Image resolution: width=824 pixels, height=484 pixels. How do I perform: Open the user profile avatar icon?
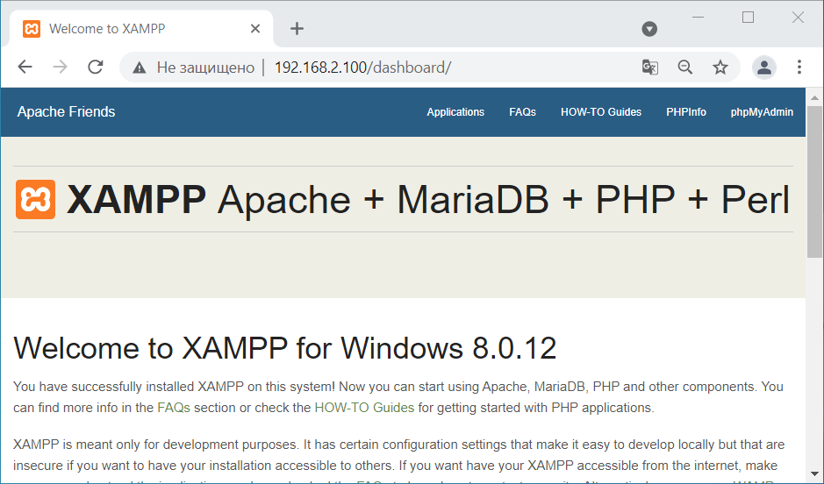764,68
